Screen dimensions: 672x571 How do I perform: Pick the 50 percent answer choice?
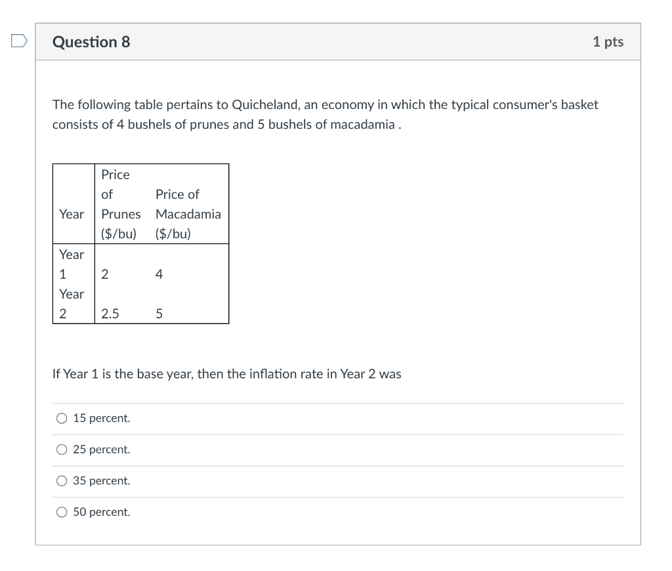(61, 512)
